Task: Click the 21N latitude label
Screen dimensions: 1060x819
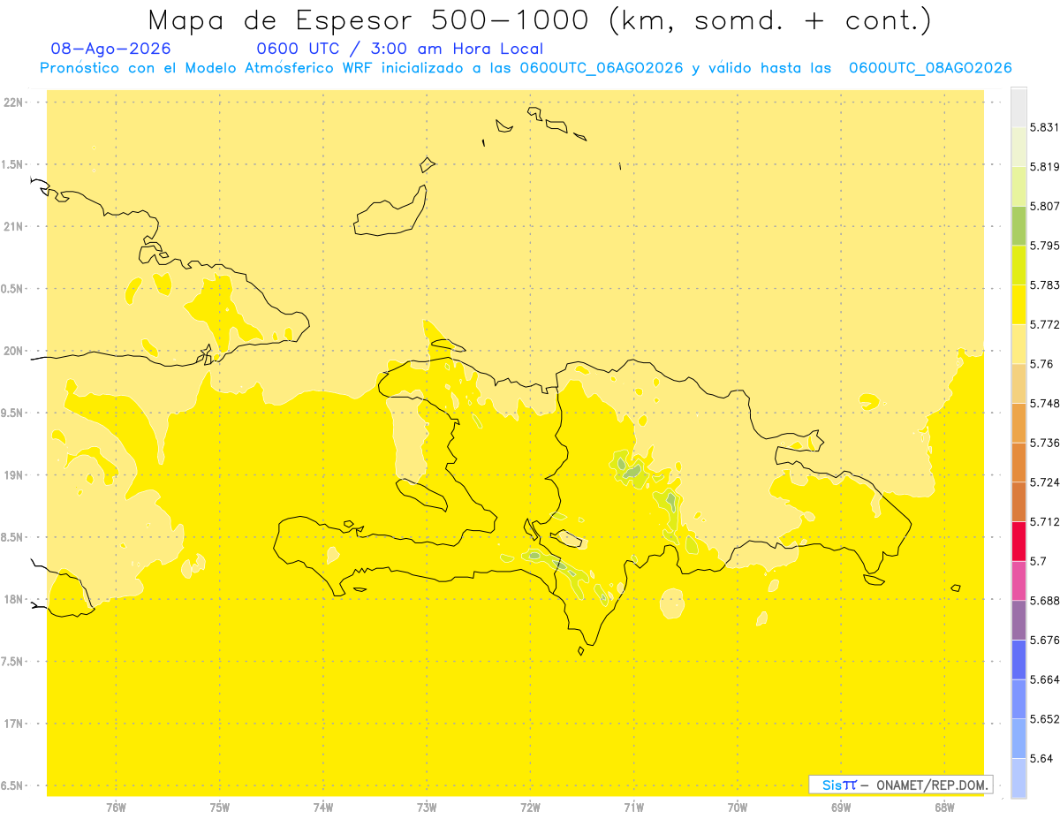Action: point(14,227)
